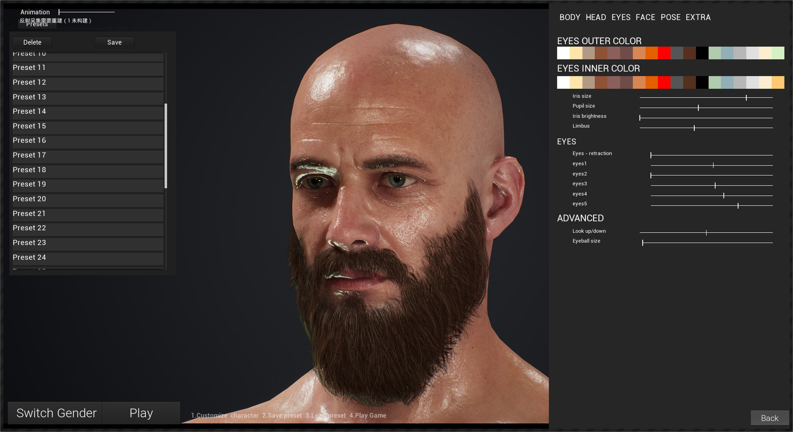The image size is (793, 432).
Task: Select orange swatch in Eyes Inner Color
Action: 651,83
